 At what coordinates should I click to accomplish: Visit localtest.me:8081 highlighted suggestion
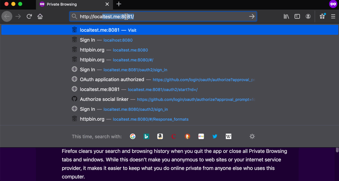(170, 30)
